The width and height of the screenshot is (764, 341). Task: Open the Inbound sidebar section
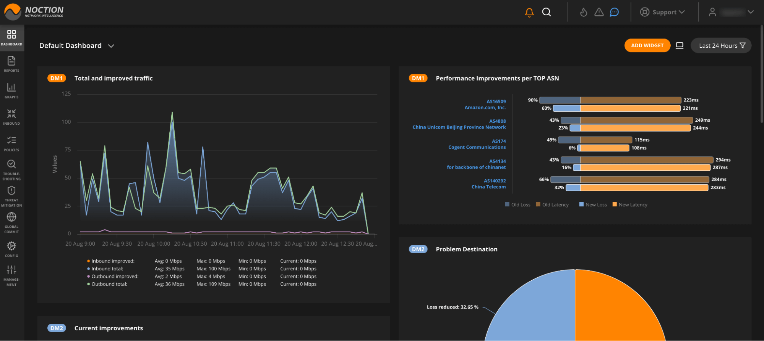click(x=12, y=117)
